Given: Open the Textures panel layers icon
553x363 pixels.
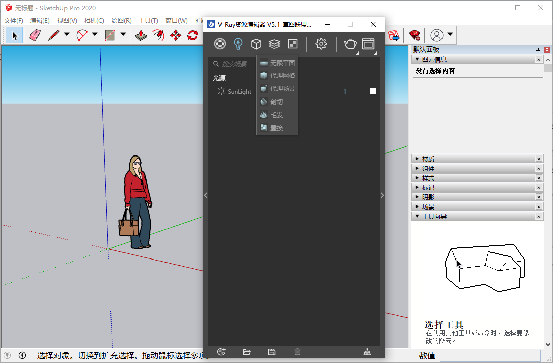Looking at the screenshot, I should (274, 44).
